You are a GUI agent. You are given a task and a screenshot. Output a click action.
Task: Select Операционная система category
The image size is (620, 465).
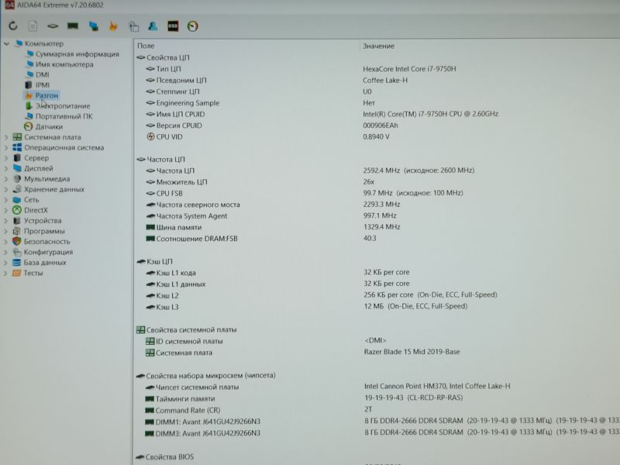pyautogui.click(x=64, y=147)
